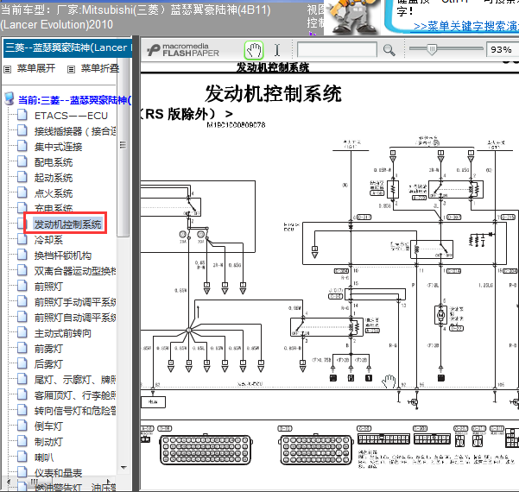
Task: Click the FlashPaper search magnifier icon
Action: [389, 50]
